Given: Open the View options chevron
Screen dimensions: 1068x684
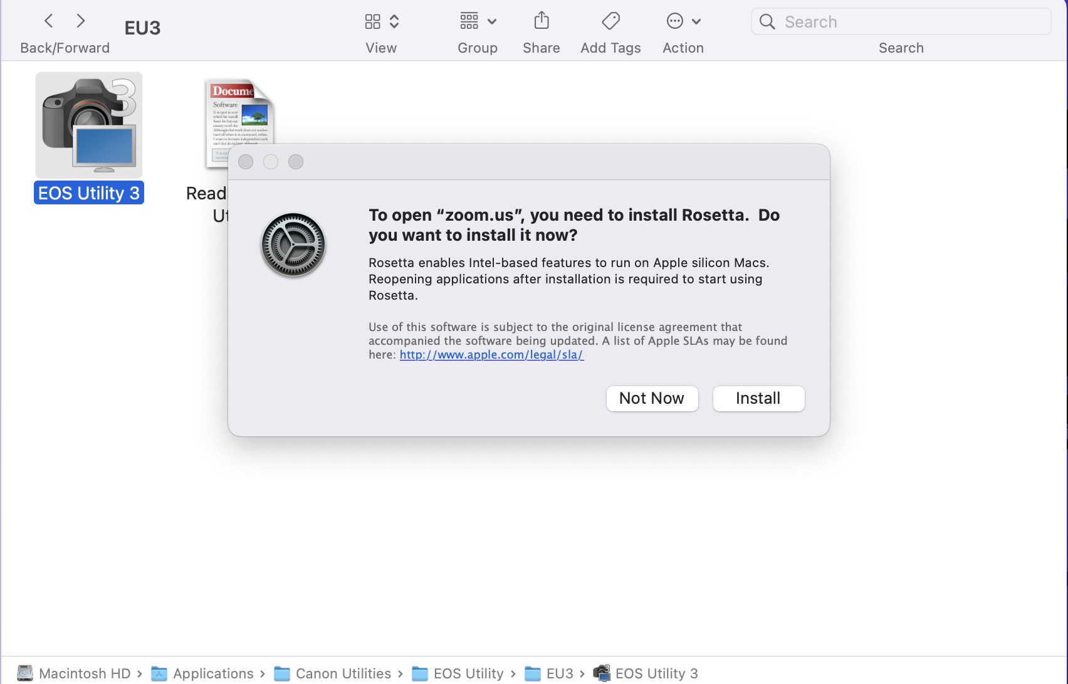Looking at the screenshot, I should click(x=395, y=21).
